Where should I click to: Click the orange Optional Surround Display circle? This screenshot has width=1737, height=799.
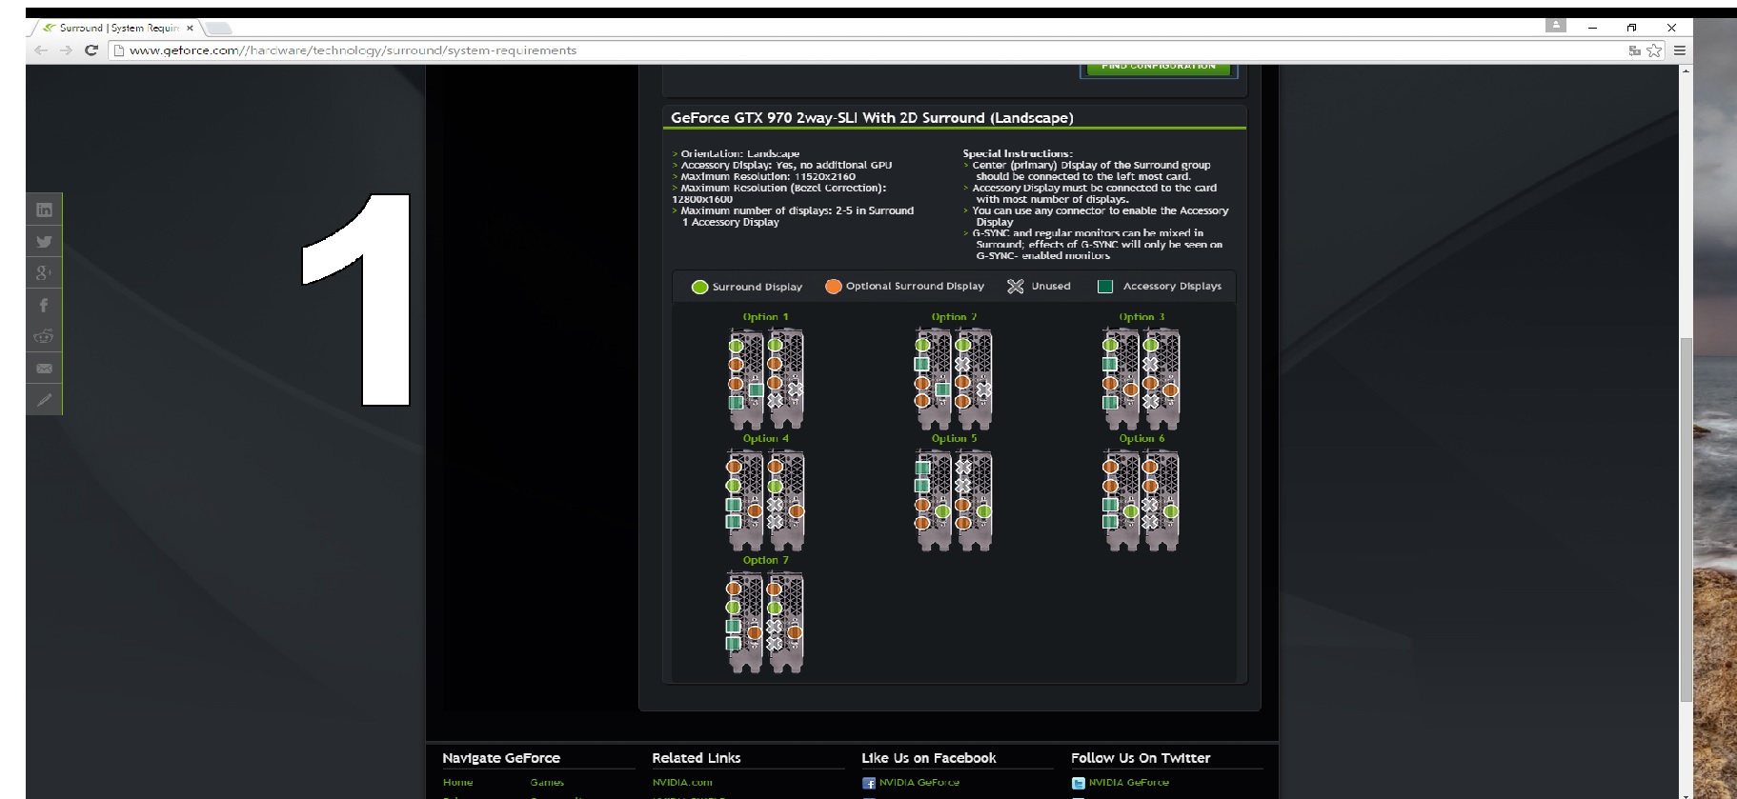[x=834, y=286]
